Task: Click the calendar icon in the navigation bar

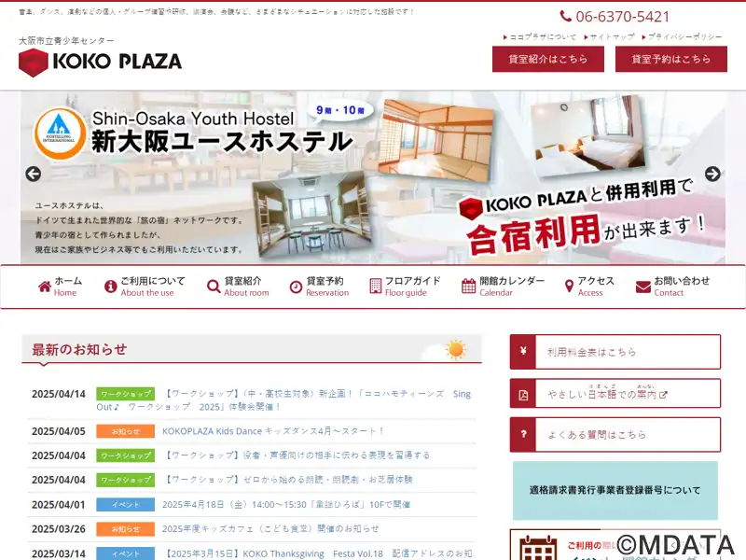Action: 469,287
